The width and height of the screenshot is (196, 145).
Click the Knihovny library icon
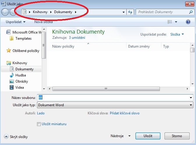pyautogui.click(x=9, y=63)
